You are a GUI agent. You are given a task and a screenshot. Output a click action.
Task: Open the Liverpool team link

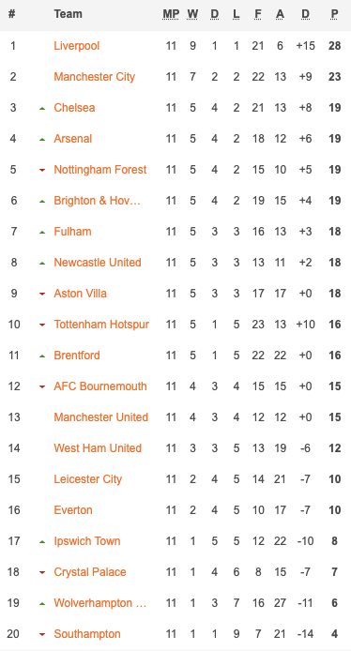click(x=77, y=46)
